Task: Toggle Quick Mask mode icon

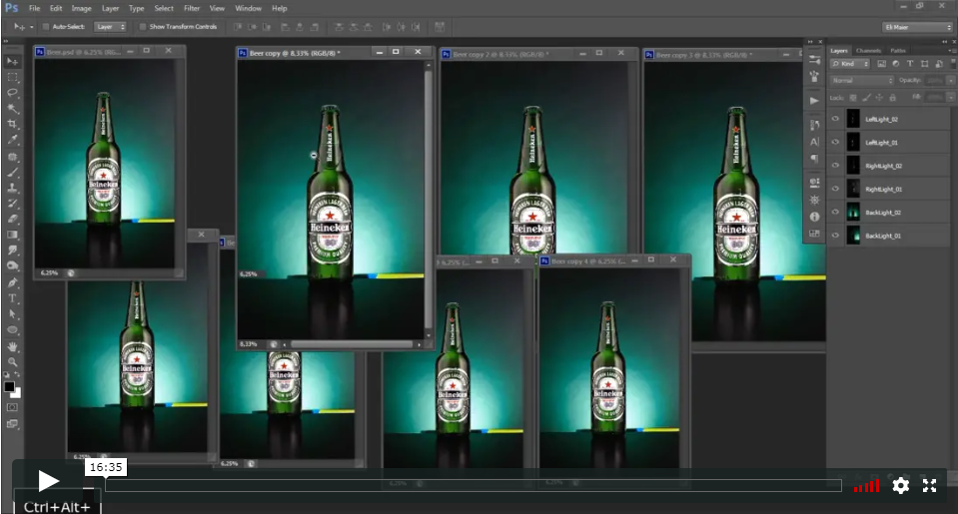Action: point(12,407)
